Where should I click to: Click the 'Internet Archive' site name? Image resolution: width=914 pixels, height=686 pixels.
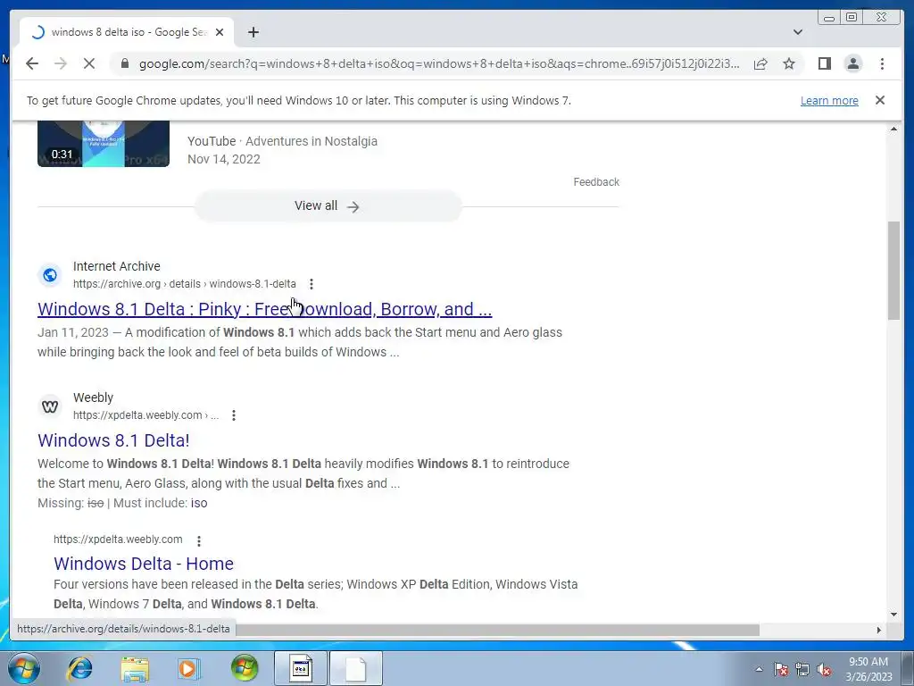(x=117, y=266)
